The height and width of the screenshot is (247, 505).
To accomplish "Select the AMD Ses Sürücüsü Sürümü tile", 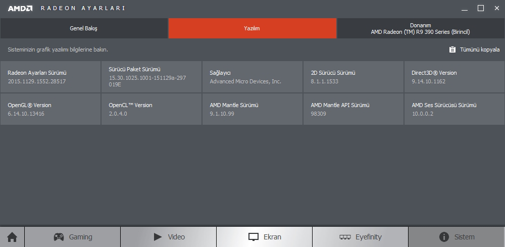I will 454,109.
